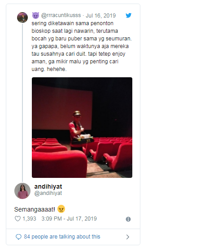Click the blue Twitter bird logo

coord(129,15)
